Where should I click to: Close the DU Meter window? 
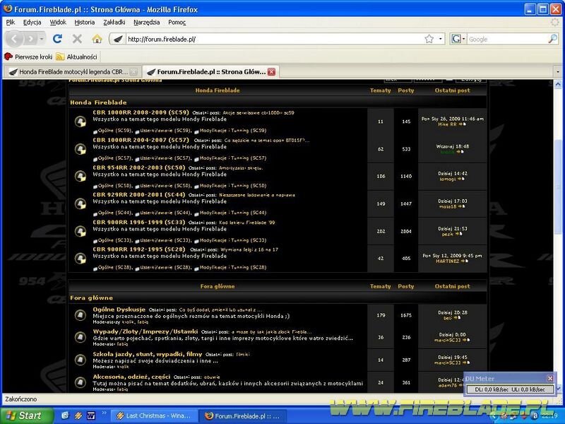click(x=550, y=378)
